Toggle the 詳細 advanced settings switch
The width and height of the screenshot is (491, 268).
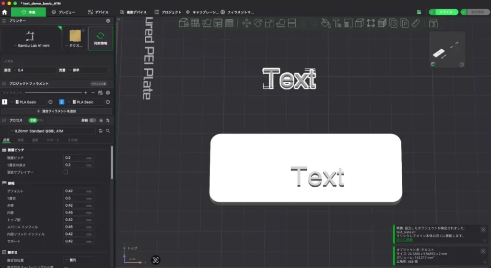click(x=93, y=120)
